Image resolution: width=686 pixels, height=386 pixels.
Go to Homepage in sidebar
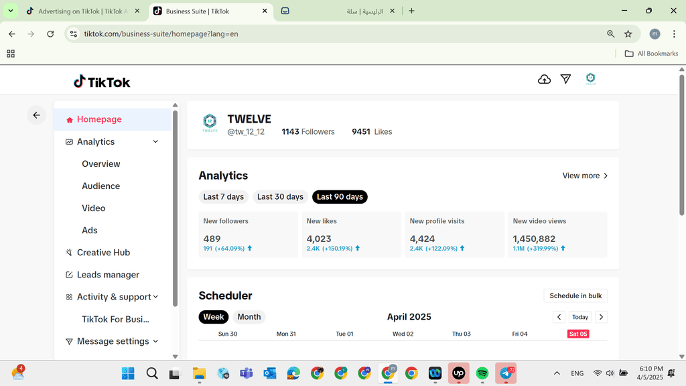[x=113, y=119]
